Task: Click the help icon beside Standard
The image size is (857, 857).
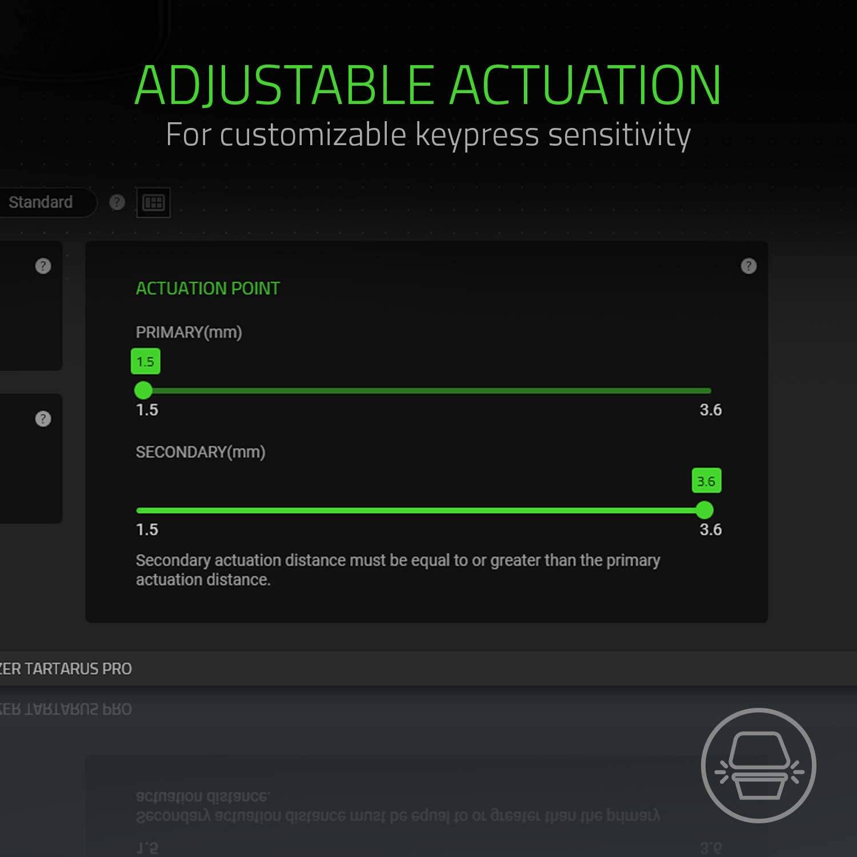Action: [x=117, y=202]
